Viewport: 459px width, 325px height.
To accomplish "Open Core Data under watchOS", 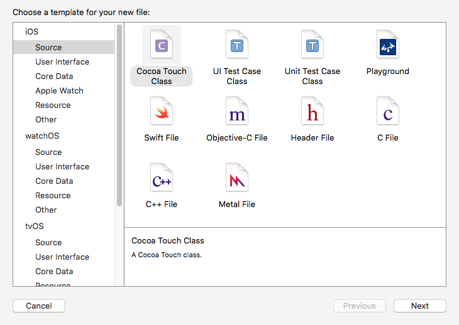I will [x=54, y=181].
